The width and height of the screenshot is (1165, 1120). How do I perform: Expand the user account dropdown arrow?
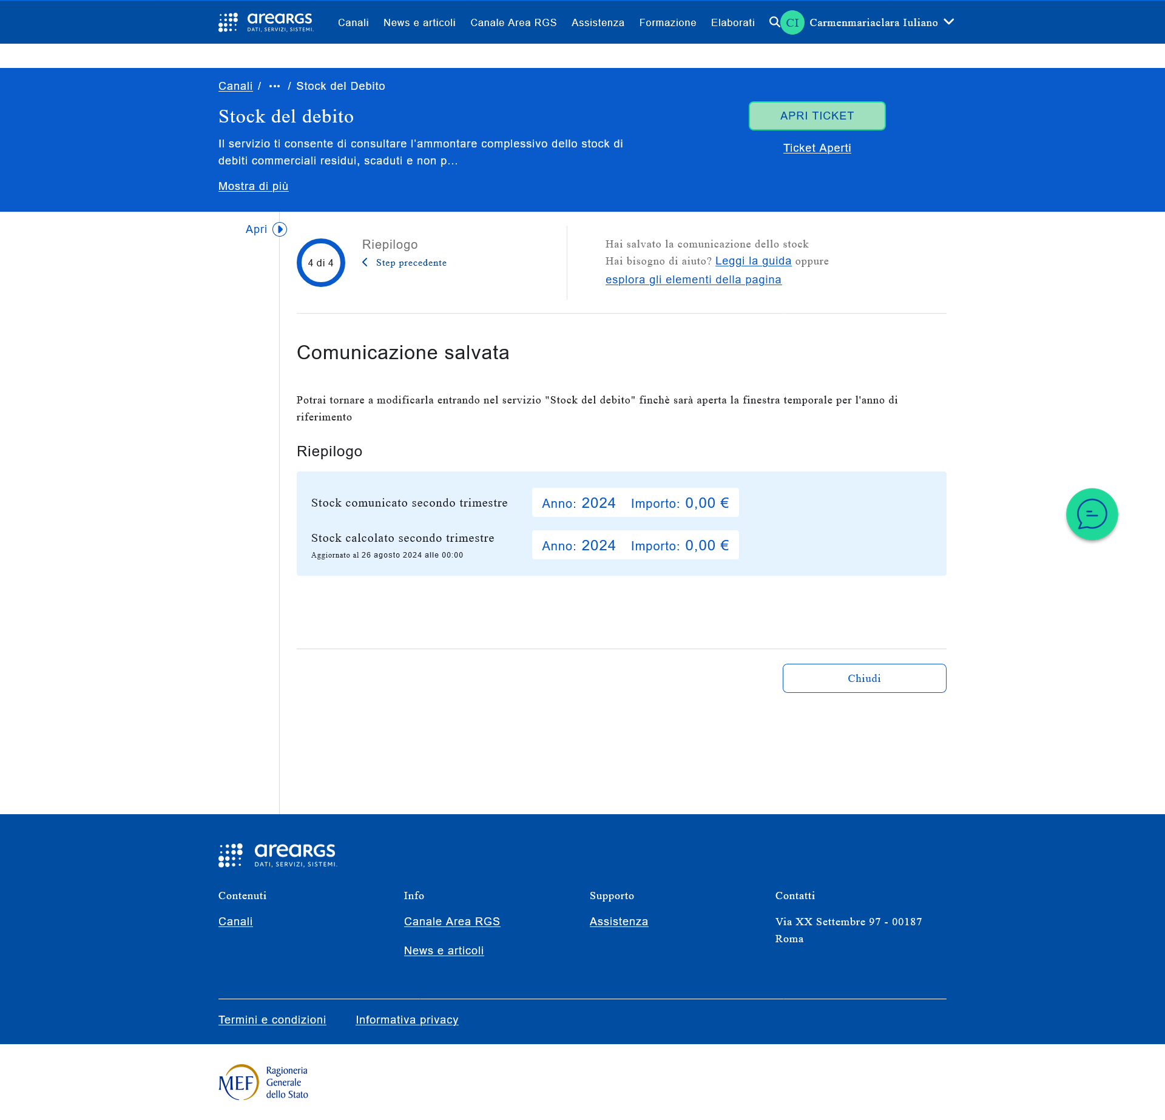[x=949, y=22]
